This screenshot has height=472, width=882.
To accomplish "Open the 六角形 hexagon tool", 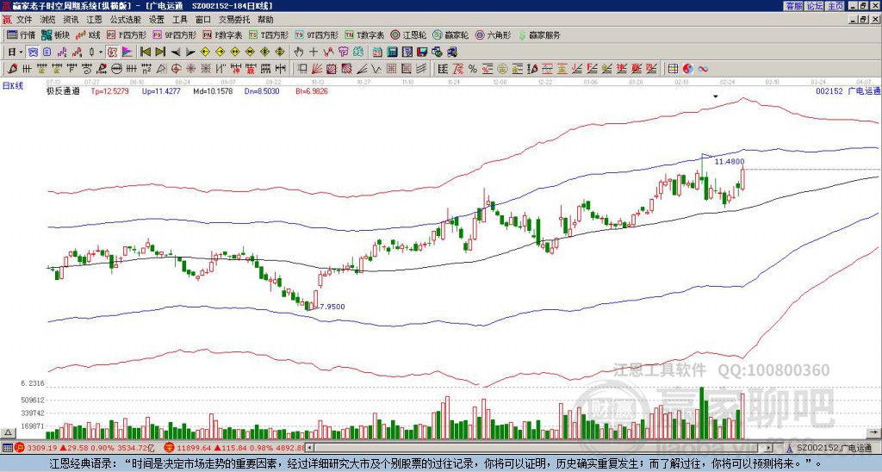I will click(494, 35).
